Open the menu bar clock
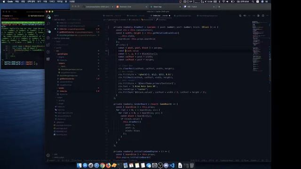Screen dimensions: 301x169 pos(243,1)
